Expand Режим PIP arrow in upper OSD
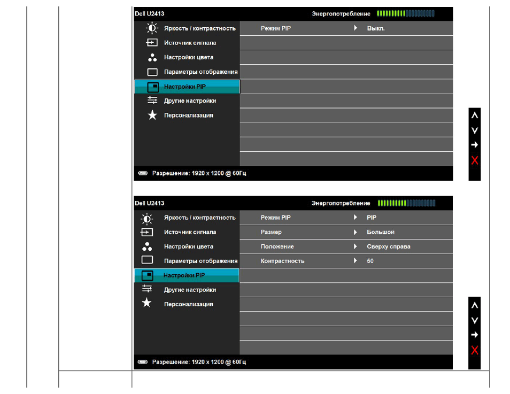The height and width of the screenshot is (394, 510). [356, 28]
